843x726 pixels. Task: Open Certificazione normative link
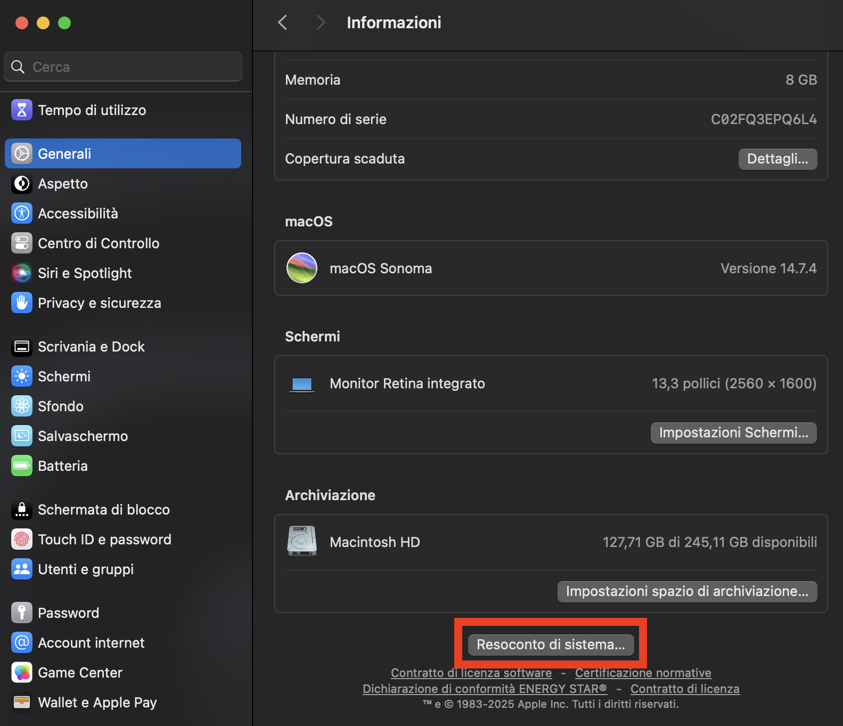(643, 673)
